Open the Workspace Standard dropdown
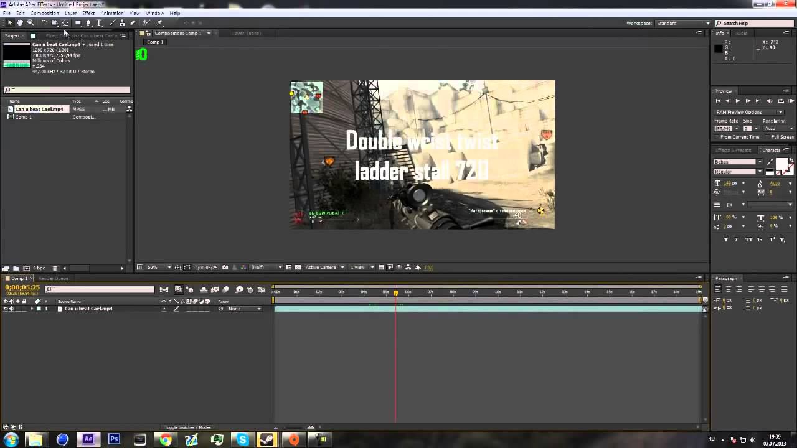Image resolution: width=797 pixels, height=448 pixels. click(x=683, y=23)
